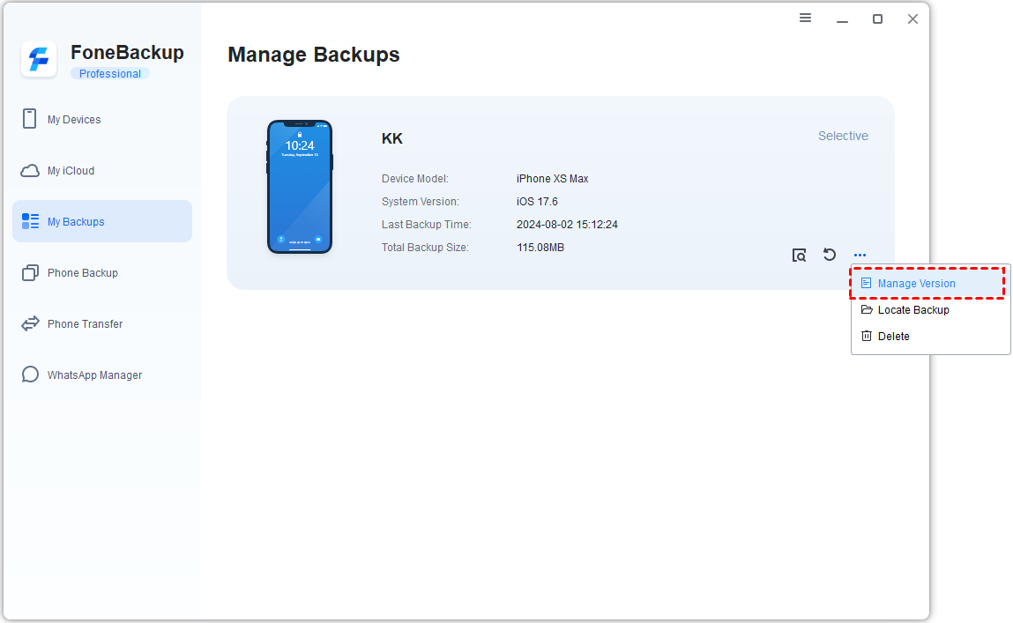Open WhatsApp Manager section
1013x623 pixels.
point(94,375)
